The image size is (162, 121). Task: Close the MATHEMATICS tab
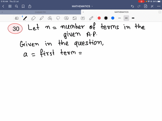(83, 12)
